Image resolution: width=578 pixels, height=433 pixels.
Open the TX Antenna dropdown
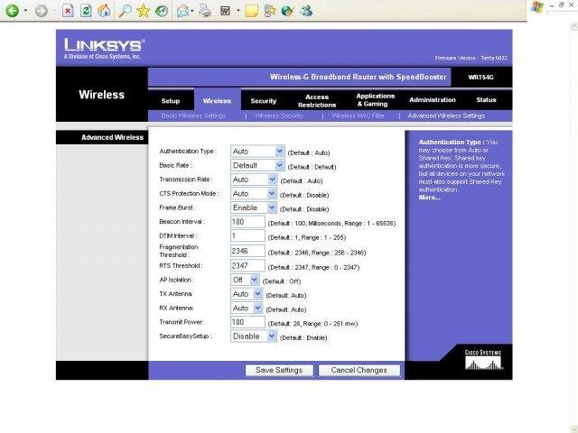[247, 294]
